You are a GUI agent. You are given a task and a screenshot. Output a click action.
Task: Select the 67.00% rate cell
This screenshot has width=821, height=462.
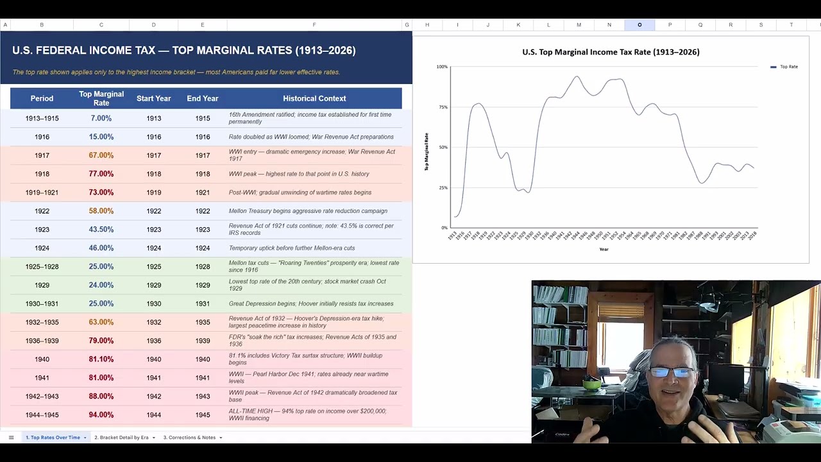101,155
